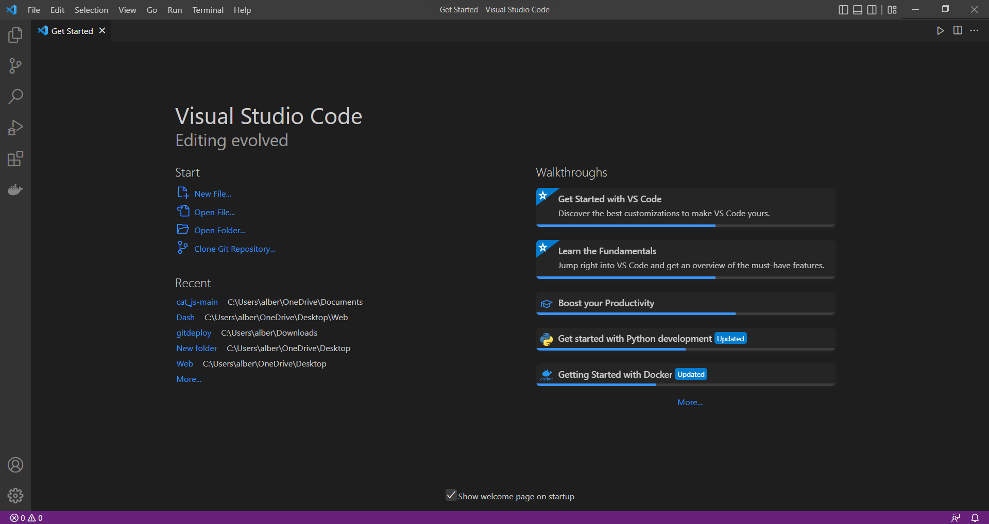
Task: Click the New File icon
Action: pyautogui.click(x=183, y=193)
